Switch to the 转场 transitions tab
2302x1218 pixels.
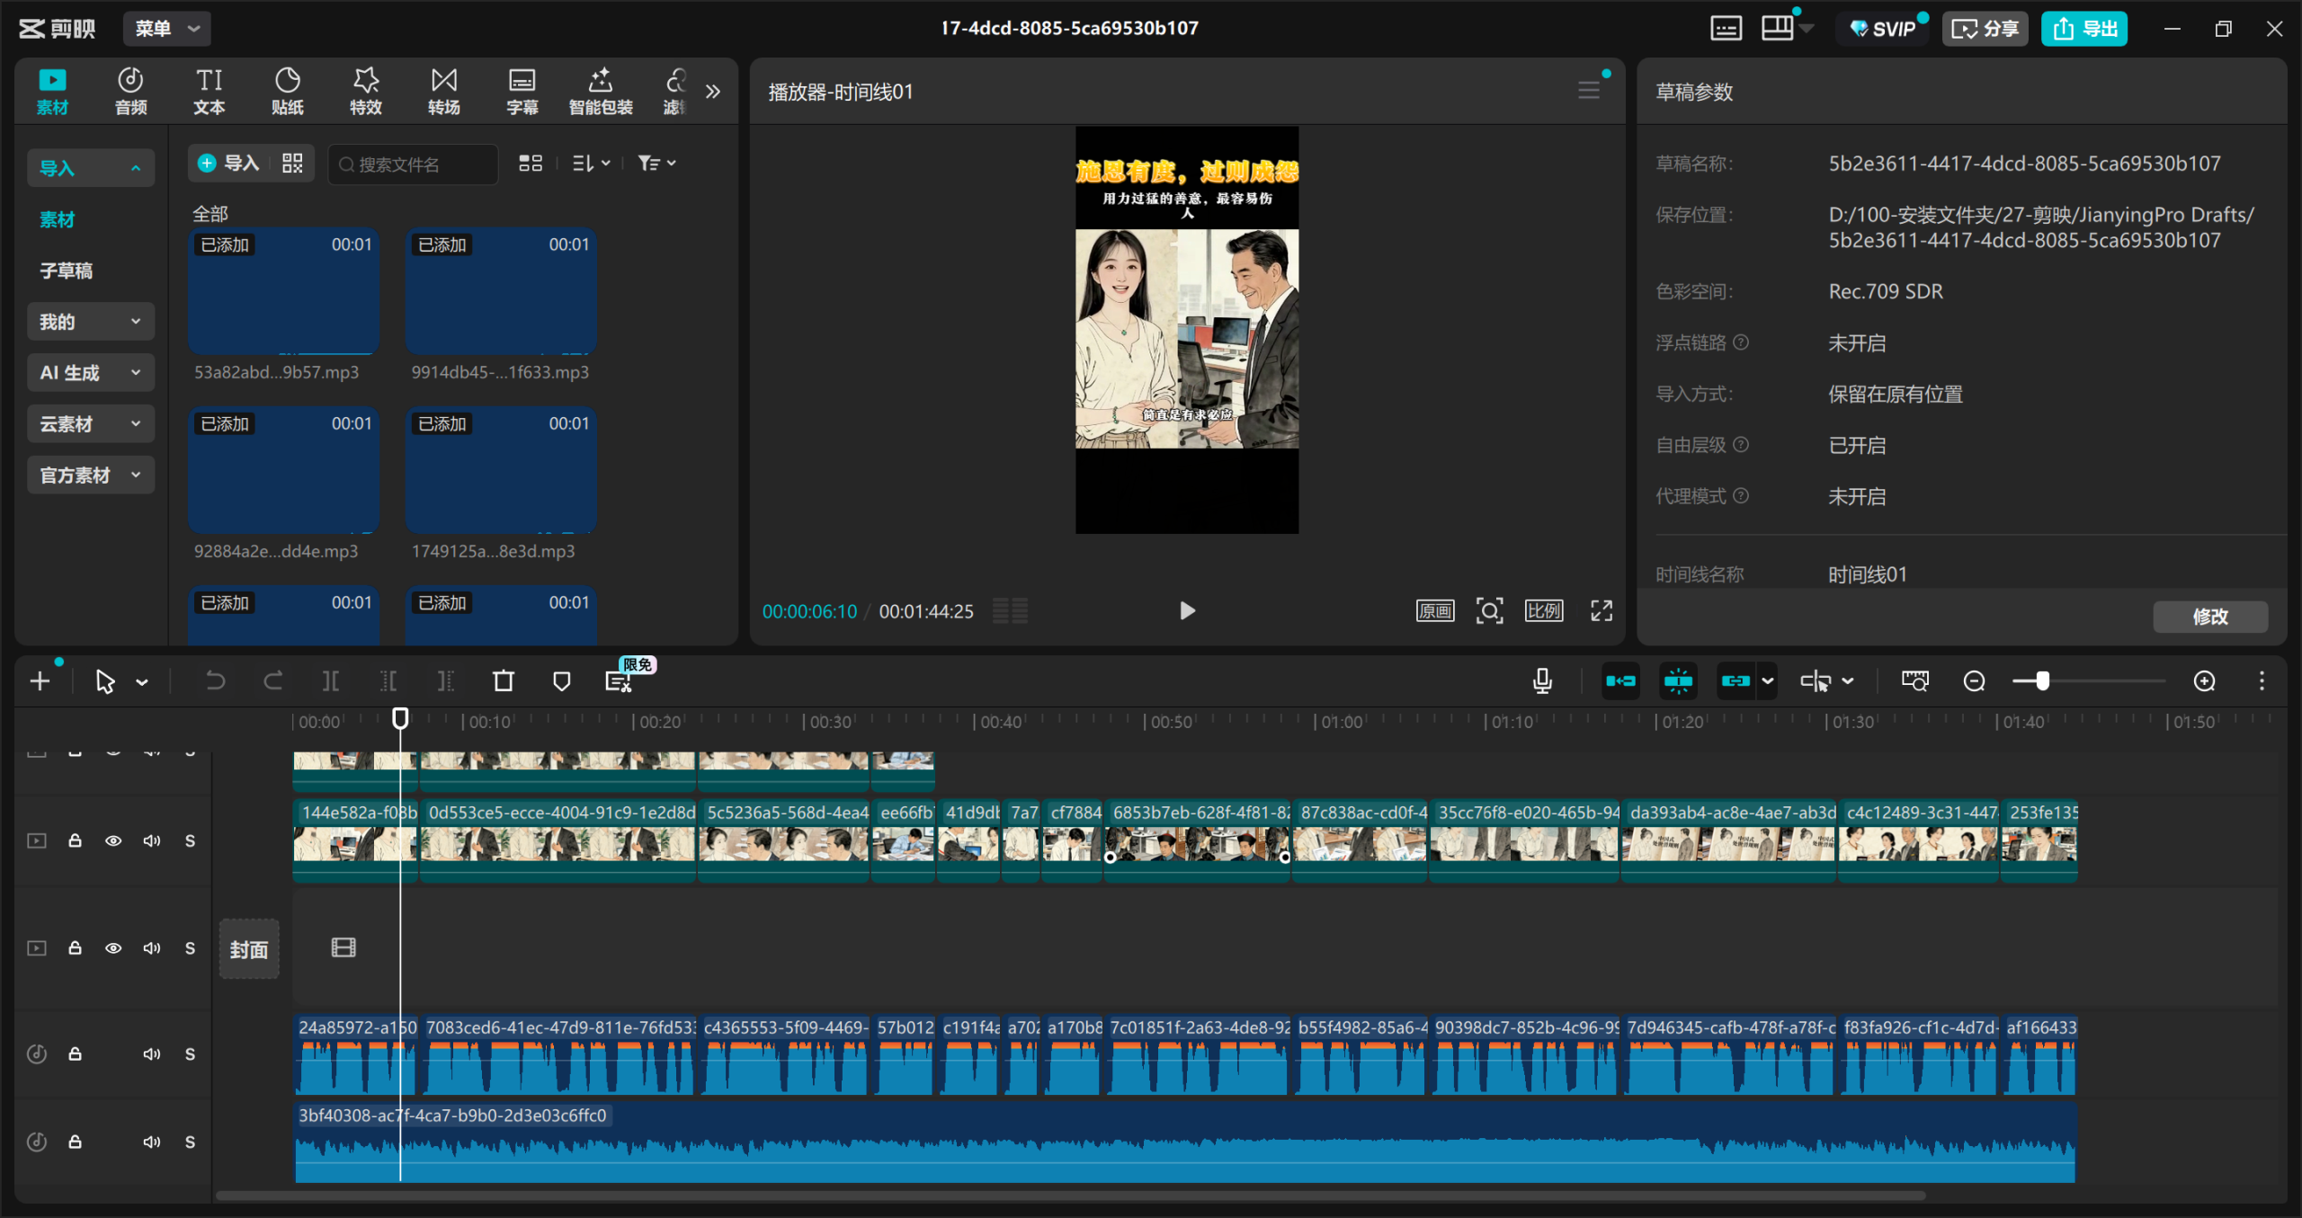(x=443, y=91)
